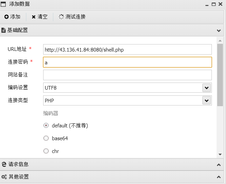This screenshot has height=184, width=226.
Task: Choose the chr encoder radio button
Action: coord(46,151)
